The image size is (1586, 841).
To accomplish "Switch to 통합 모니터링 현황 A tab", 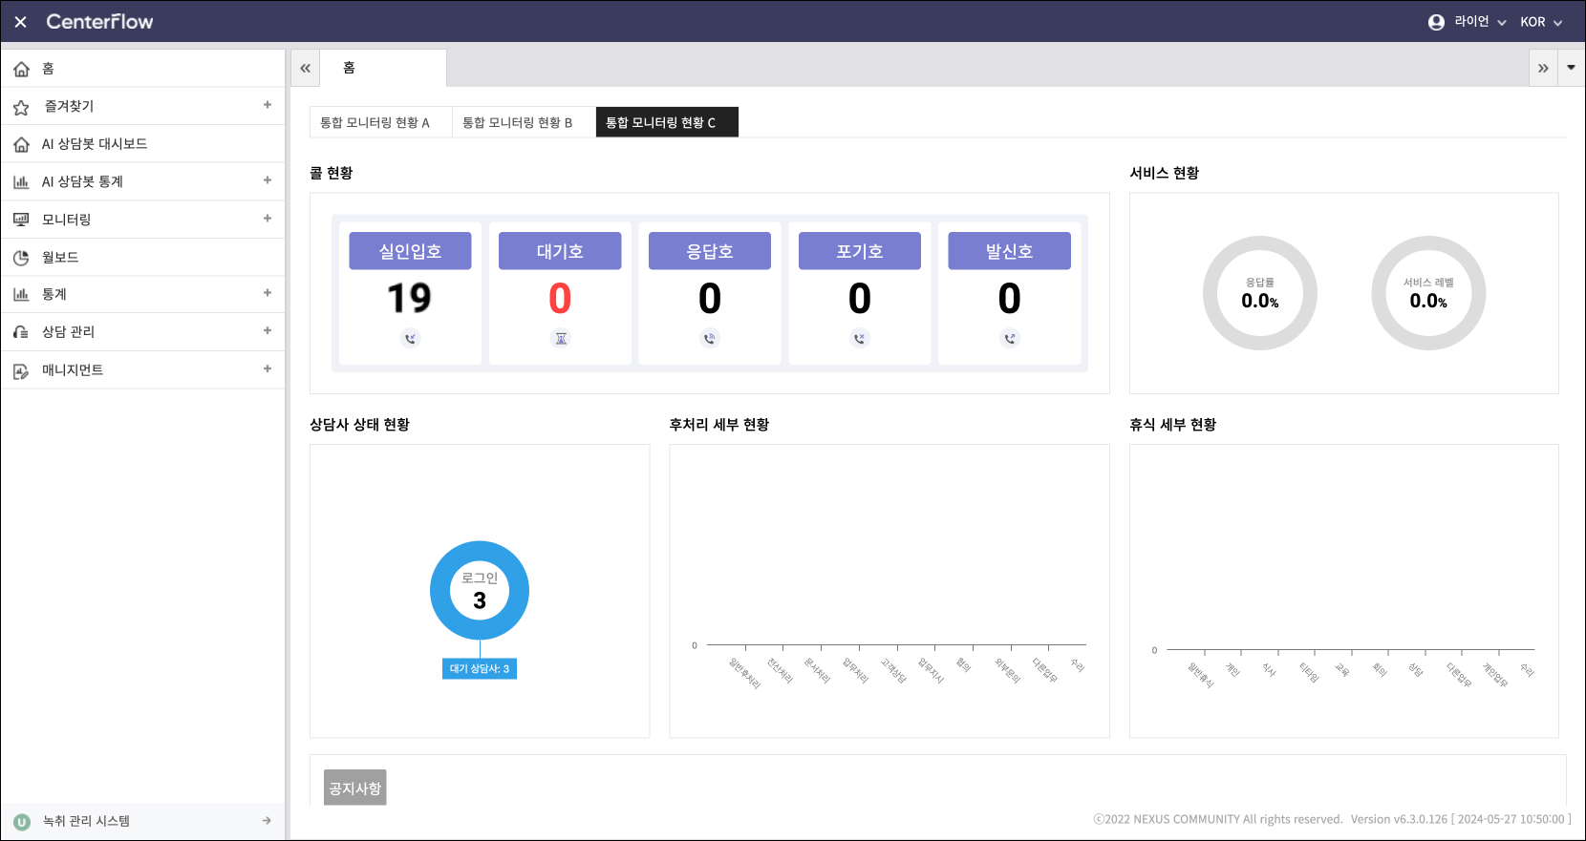I will pos(375,122).
